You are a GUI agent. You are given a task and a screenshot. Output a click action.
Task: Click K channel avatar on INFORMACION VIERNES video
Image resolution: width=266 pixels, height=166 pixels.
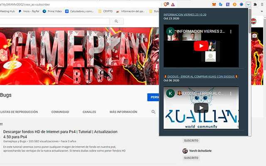[170, 32]
